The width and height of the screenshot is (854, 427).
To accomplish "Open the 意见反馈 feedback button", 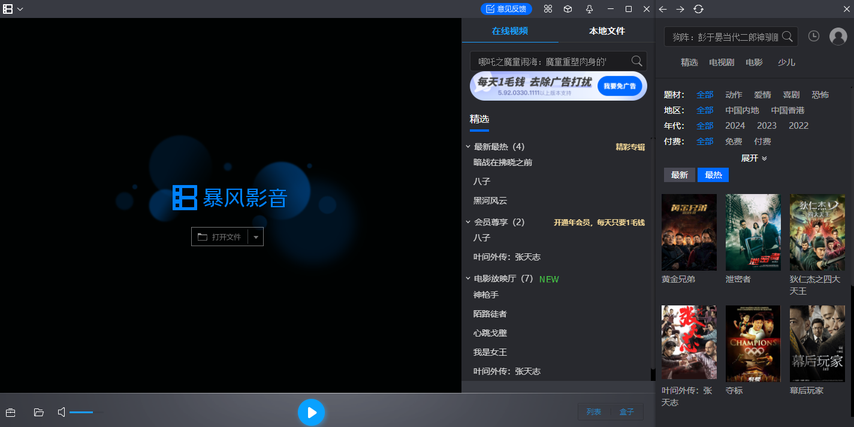I will coord(506,8).
